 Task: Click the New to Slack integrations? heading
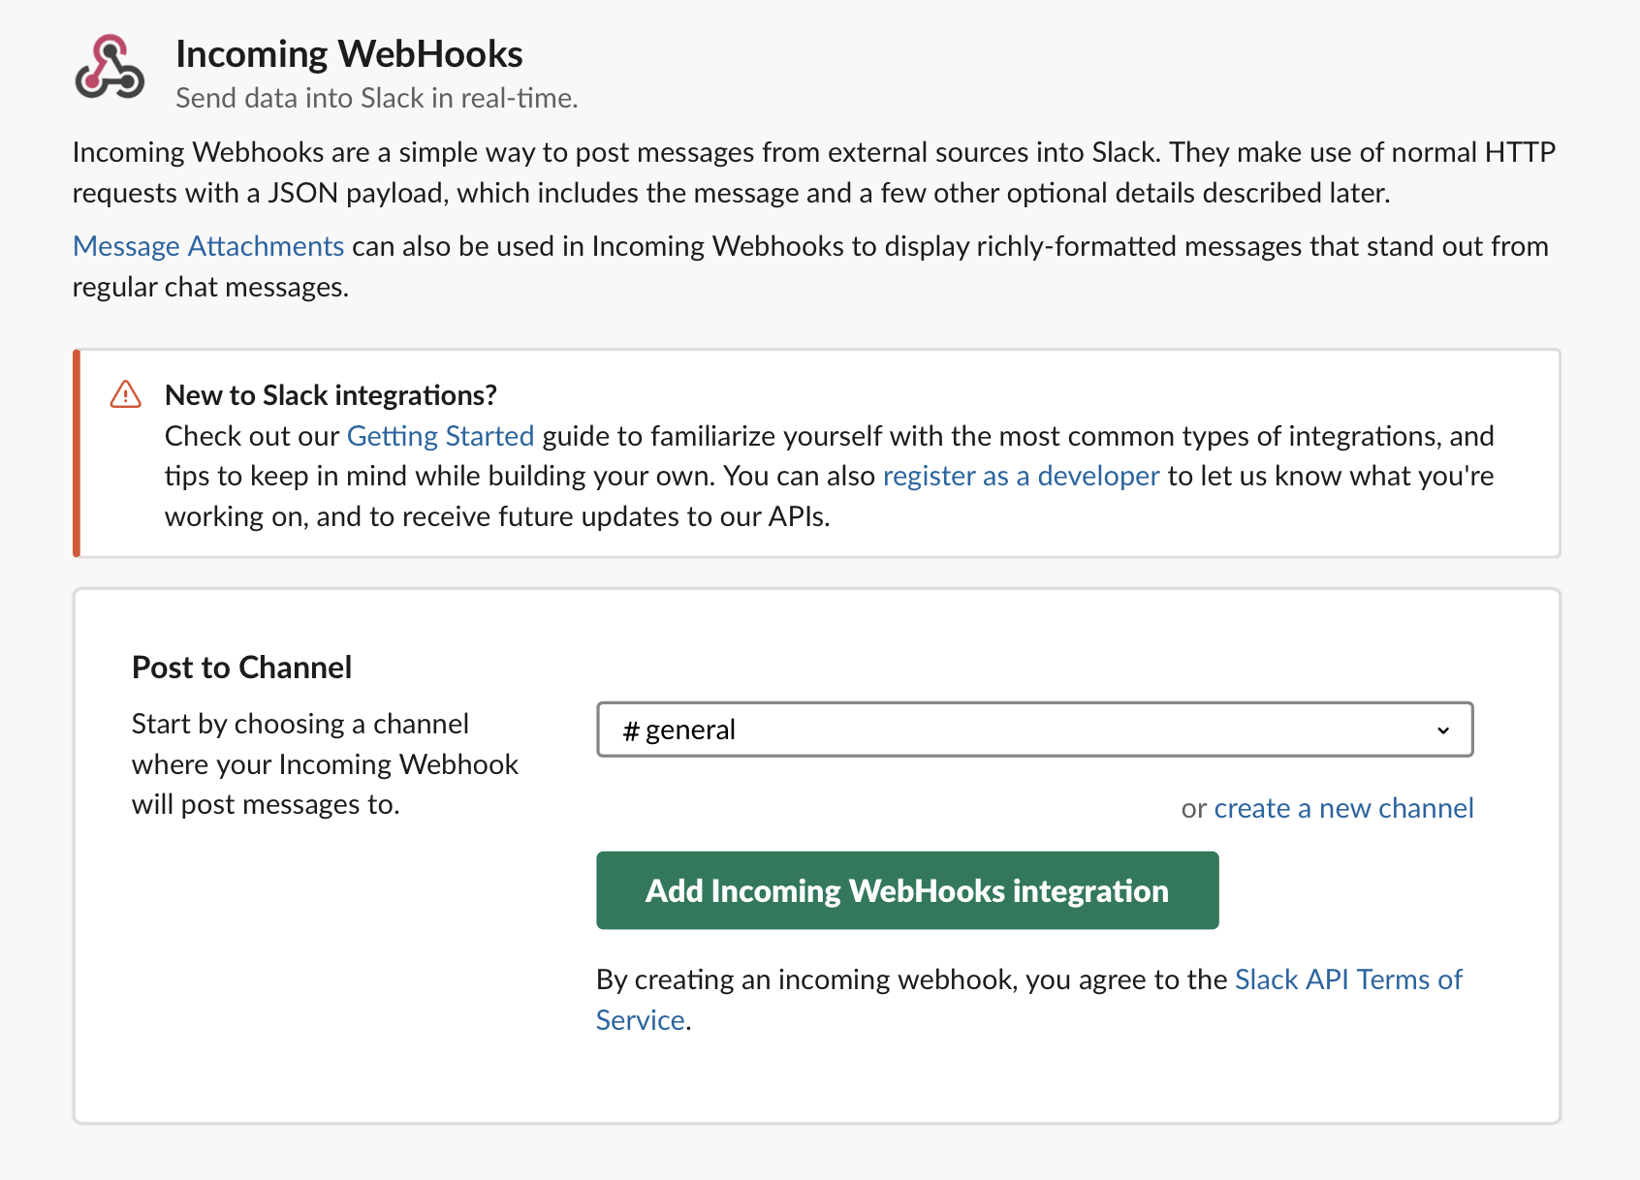tap(331, 395)
